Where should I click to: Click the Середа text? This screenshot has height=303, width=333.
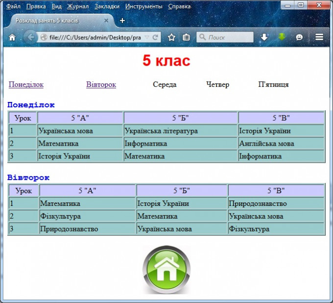click(165, 84)
